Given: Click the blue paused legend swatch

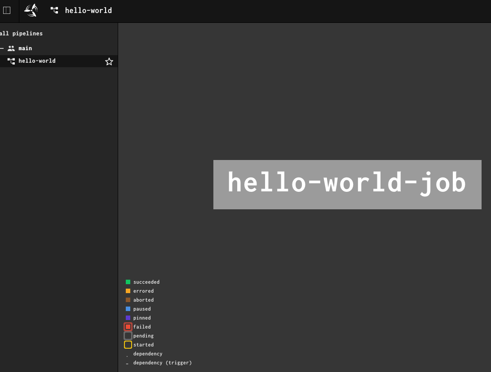Looking at the screenshot, I should point(128,309).
